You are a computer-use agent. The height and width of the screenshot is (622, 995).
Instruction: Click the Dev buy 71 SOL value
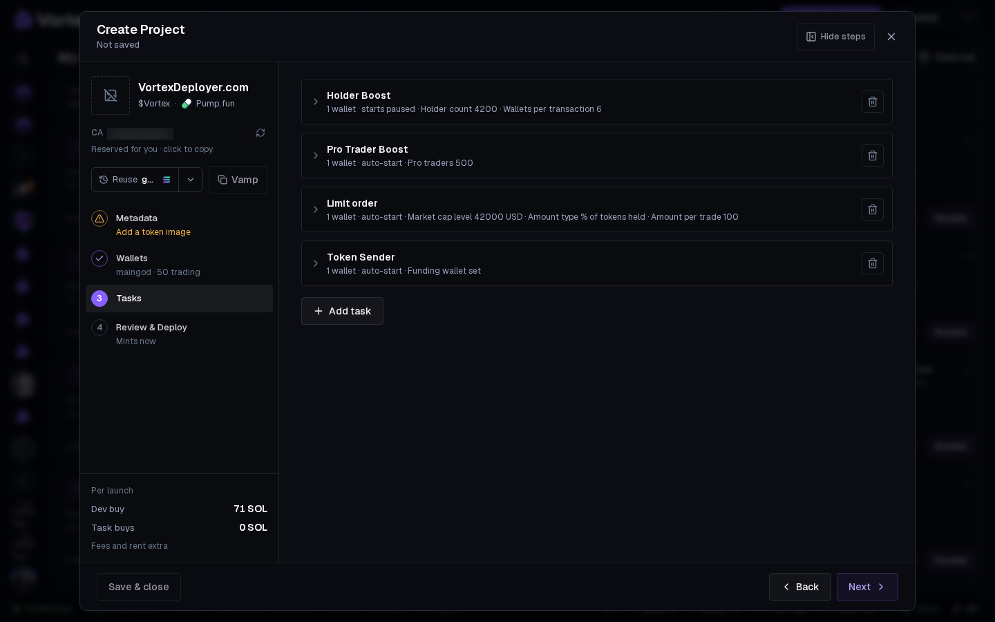point(250,509)
